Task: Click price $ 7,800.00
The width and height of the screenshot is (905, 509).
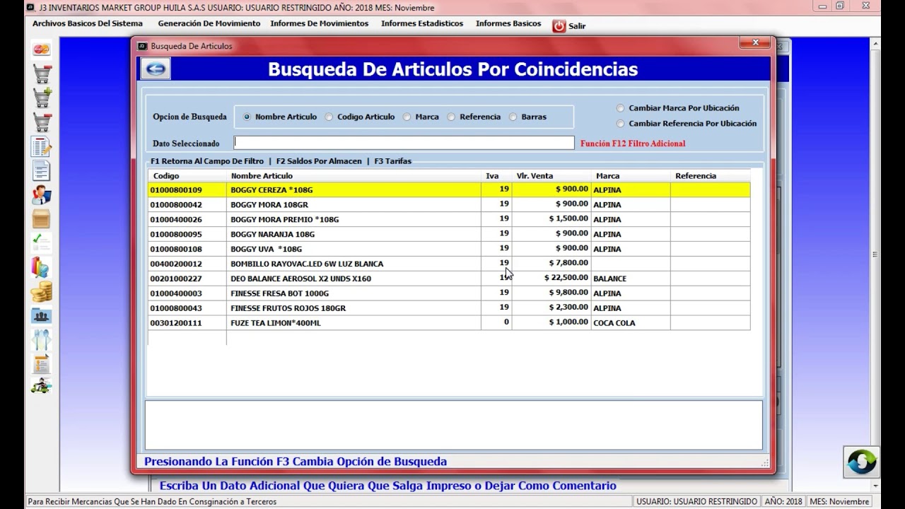Action: (568, 263)
